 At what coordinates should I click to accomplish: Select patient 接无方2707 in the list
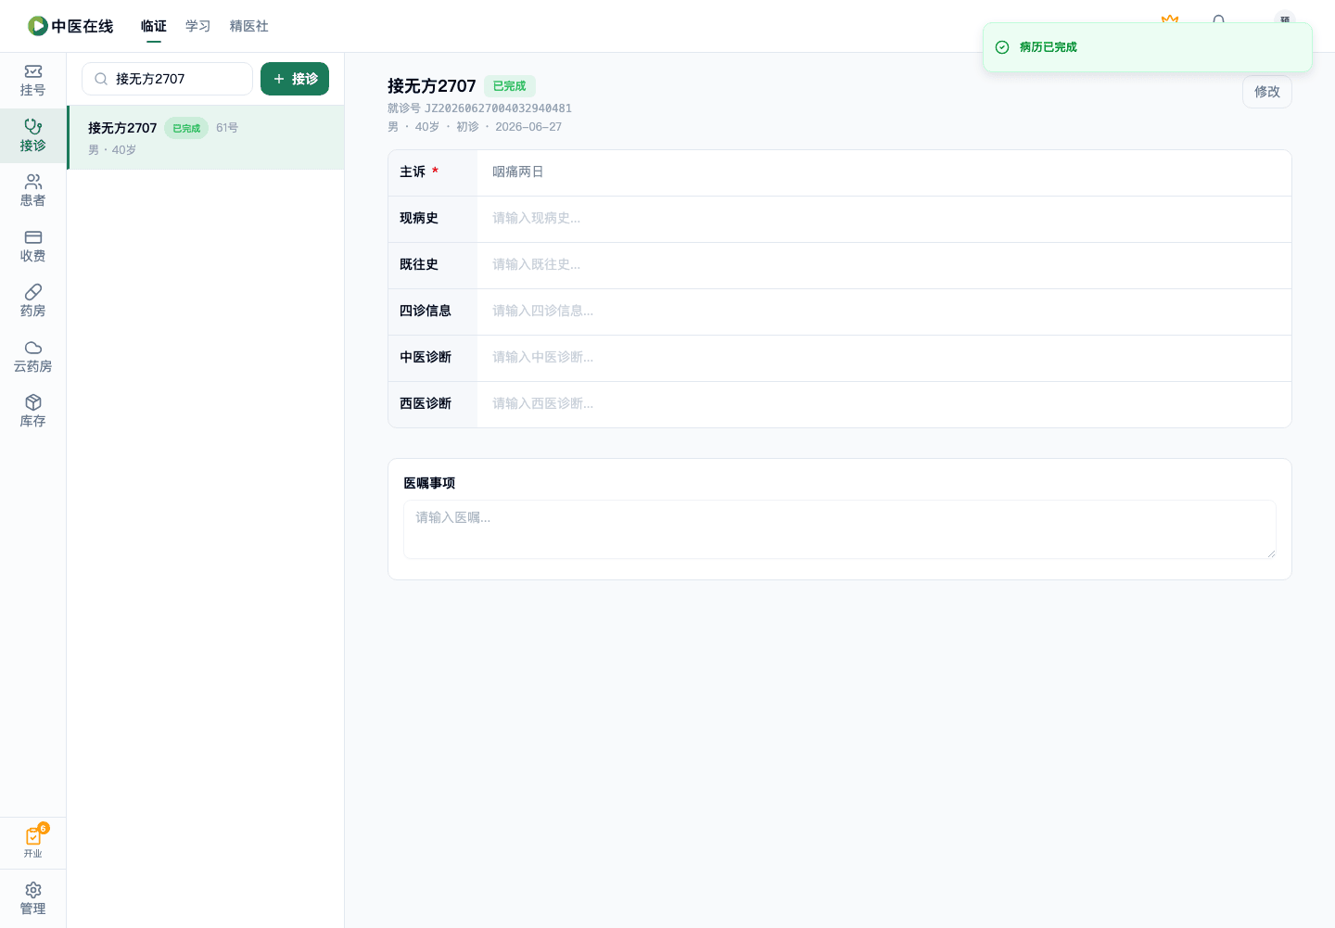[206, 137]
